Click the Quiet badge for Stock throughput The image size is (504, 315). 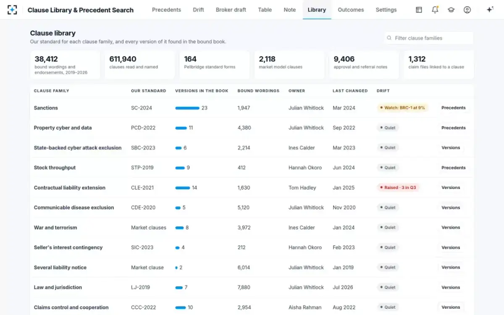(x=388, y=168)
